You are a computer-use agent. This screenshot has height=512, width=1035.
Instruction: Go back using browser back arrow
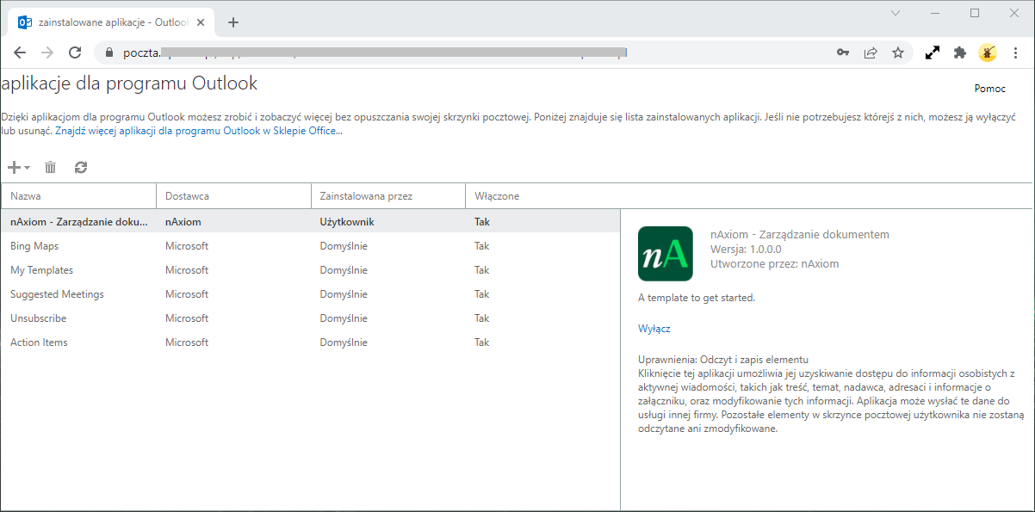pyautogui.click(x=20, y=52)
